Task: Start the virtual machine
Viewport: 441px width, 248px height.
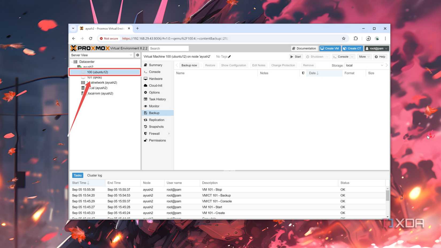Action: 296,57
